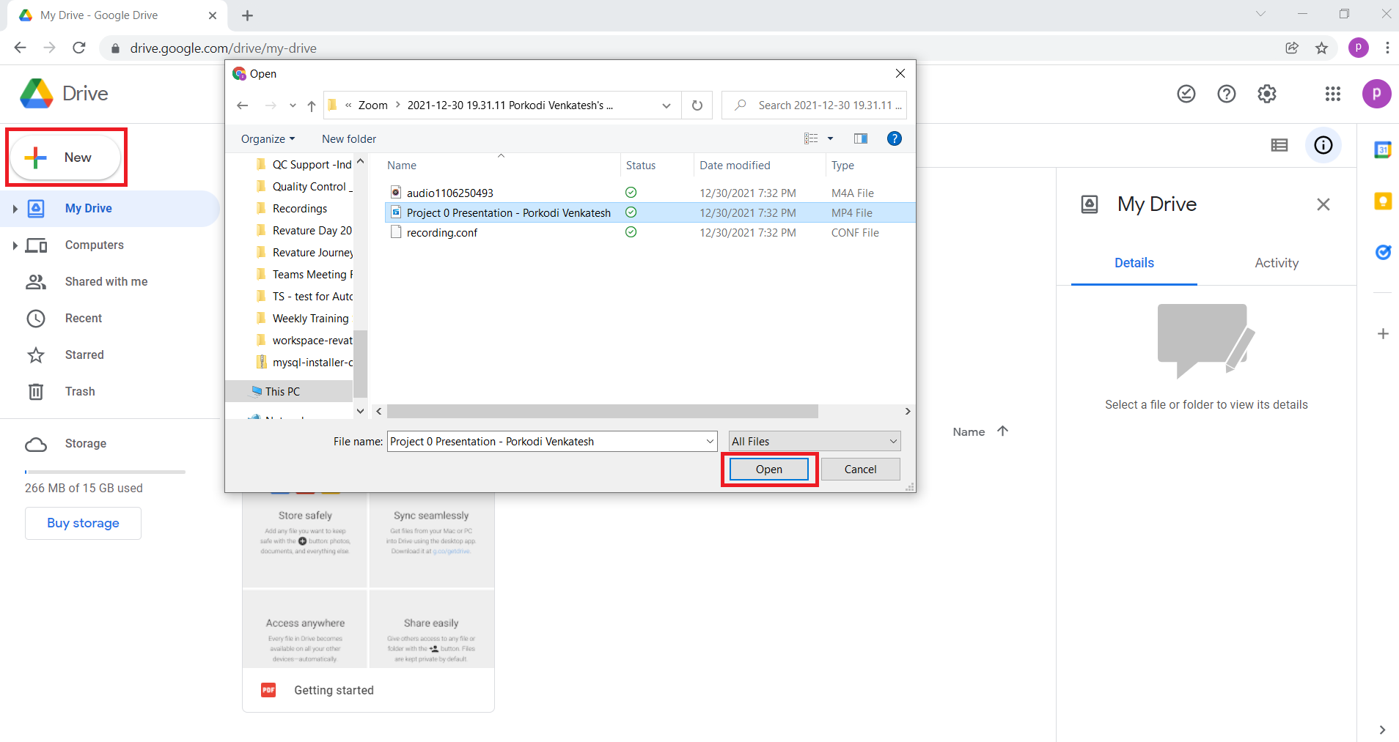Viewport: 1399px width, 742px height.
Task: Click the file list horizontal scrollbar
Action: [x=601, y=412]
